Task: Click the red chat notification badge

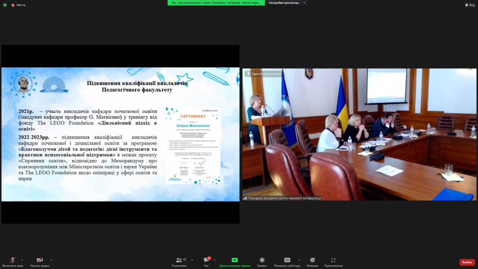Action: click(209, 257)
